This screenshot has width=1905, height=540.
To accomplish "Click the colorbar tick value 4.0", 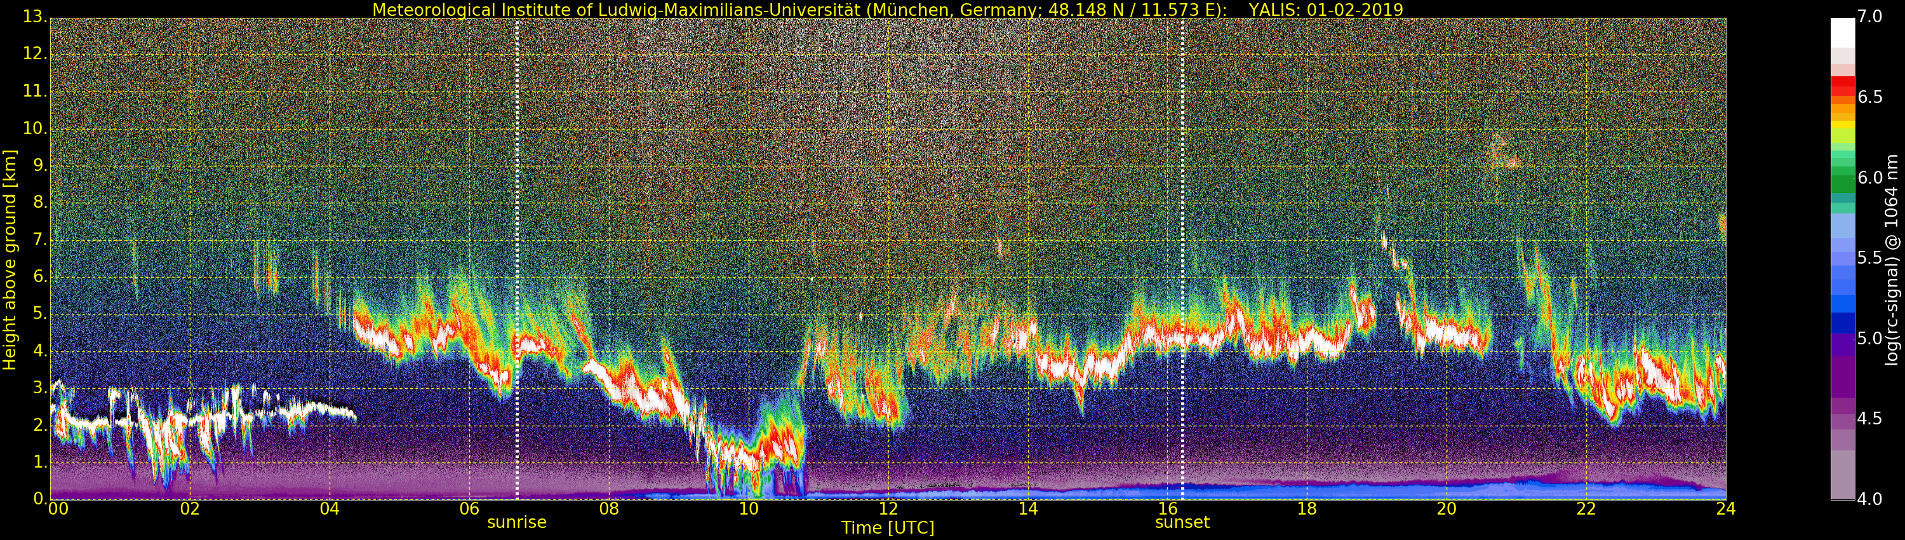I will click(x=1869, y=499).
